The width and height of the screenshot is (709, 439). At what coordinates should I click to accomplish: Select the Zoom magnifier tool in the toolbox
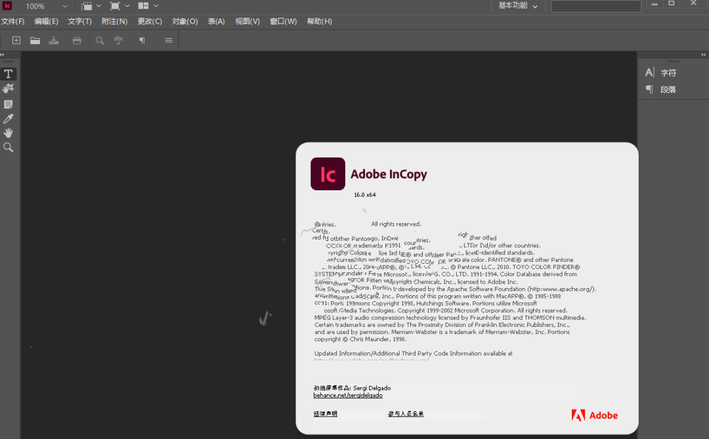point(8,148)
